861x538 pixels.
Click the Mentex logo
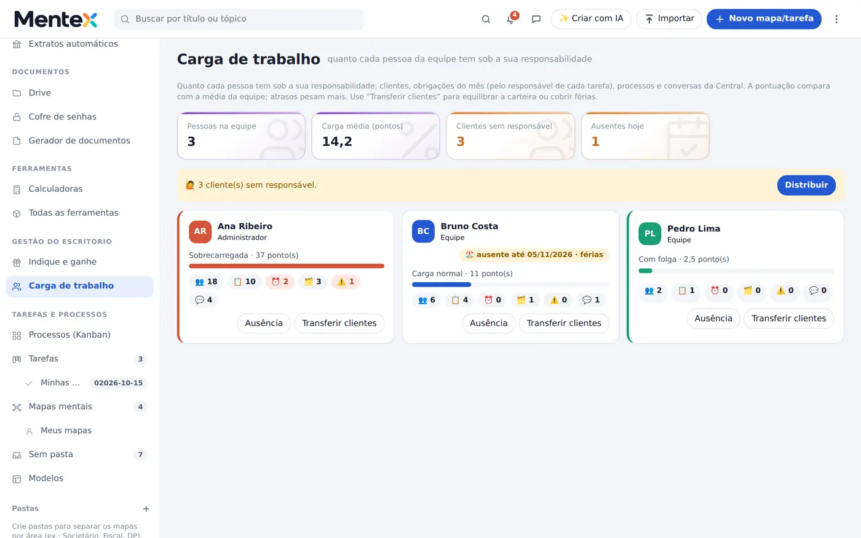point(56,19)
